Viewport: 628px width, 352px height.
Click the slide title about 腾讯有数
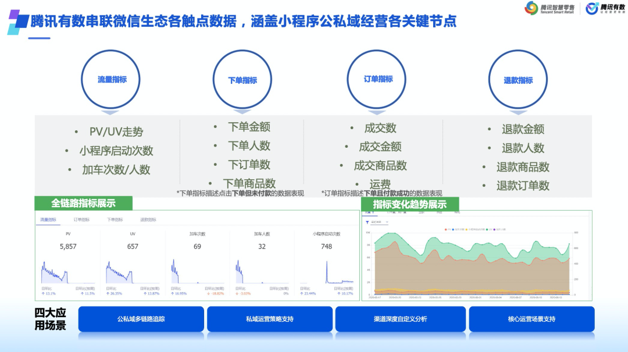(244, 21)
